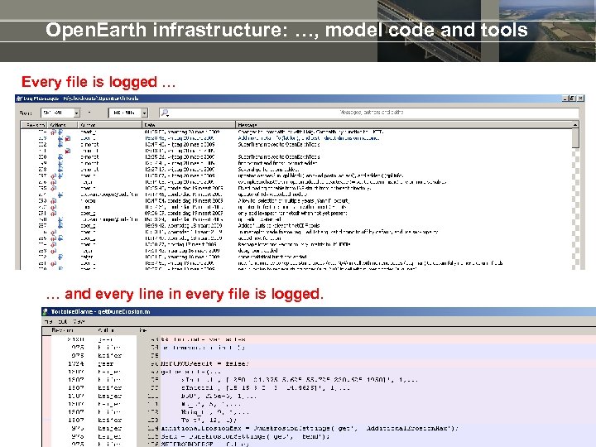Click the Log Messages window title icon

coord(19,99)
